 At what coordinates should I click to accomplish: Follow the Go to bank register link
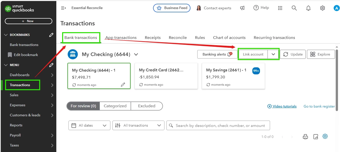(x=319, y=106)
